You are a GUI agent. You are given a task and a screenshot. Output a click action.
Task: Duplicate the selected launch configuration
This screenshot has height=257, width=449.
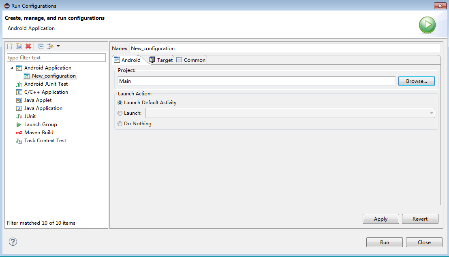(x=19, y=46)
